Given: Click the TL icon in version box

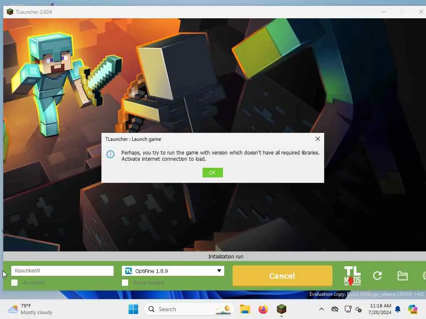Looking at the screenshot, I should [x=129, y=271].
